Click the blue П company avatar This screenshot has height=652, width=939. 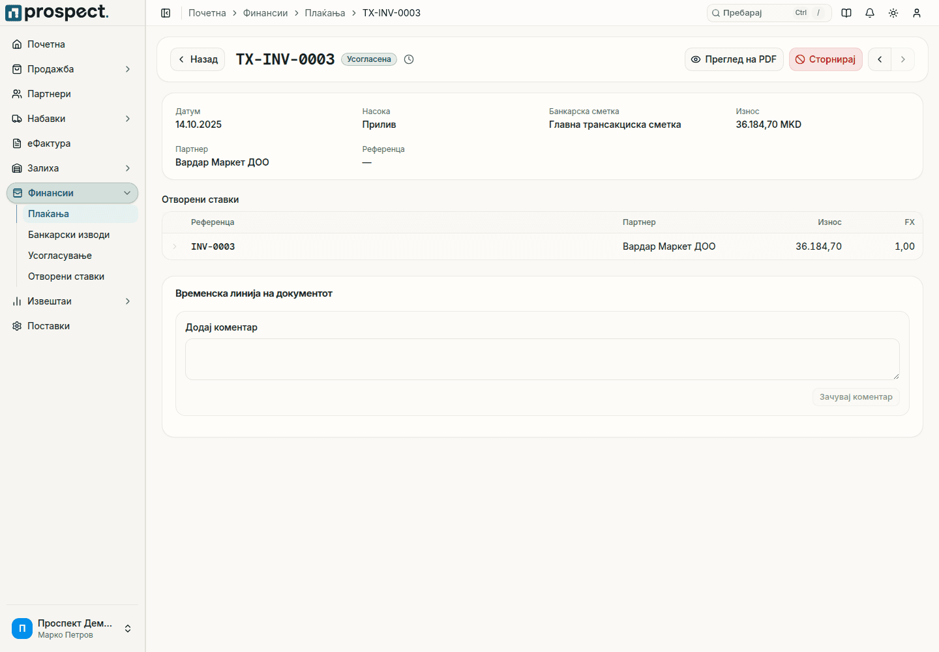pyautogui.click(x=22, y=629)
